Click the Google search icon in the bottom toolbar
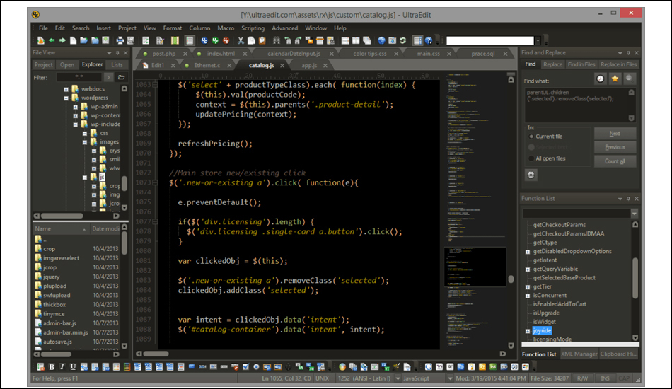The height and width of the screenshot is (389, 672). [428, 367]
